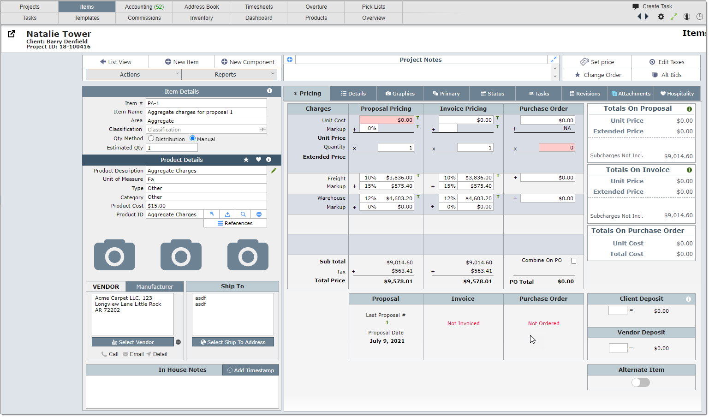Click the New Item button
The height and width of the screenshot is (417, 709).
point(182,62)
